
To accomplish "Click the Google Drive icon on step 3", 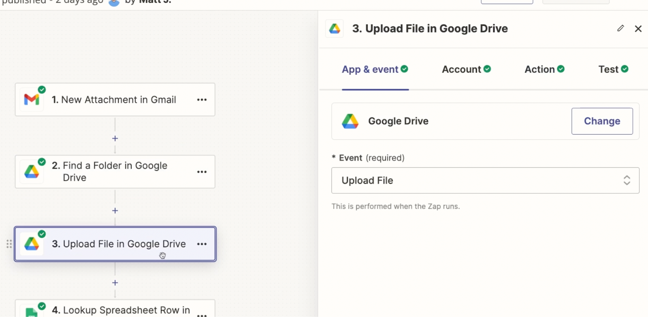I will [x=32, y=244].
